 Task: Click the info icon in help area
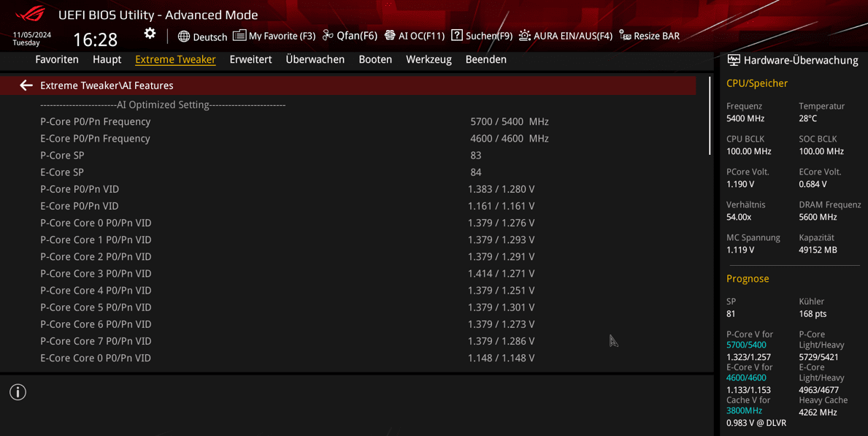18,392
